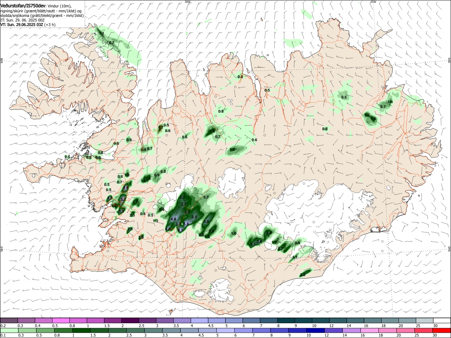Click the 1.0 precipitation value on the map
This screenshot has height=338, width=451.
234,234
